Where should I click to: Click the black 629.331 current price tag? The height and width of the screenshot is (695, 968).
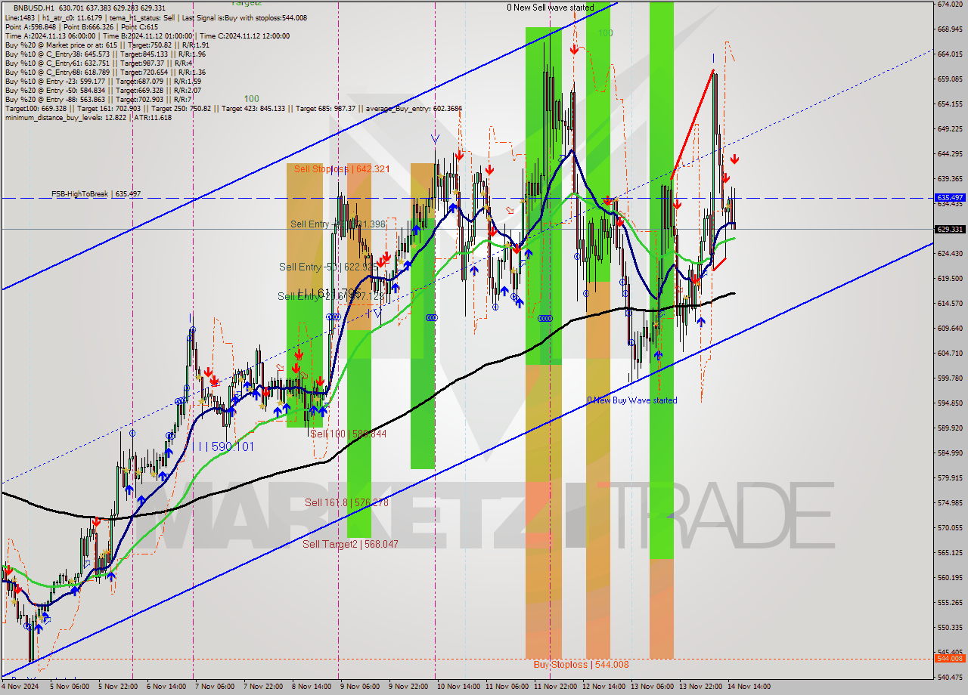pos(950,229)
